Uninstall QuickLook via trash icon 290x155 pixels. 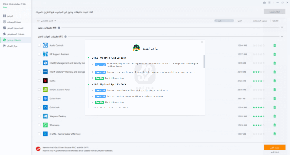coord(275,107)
